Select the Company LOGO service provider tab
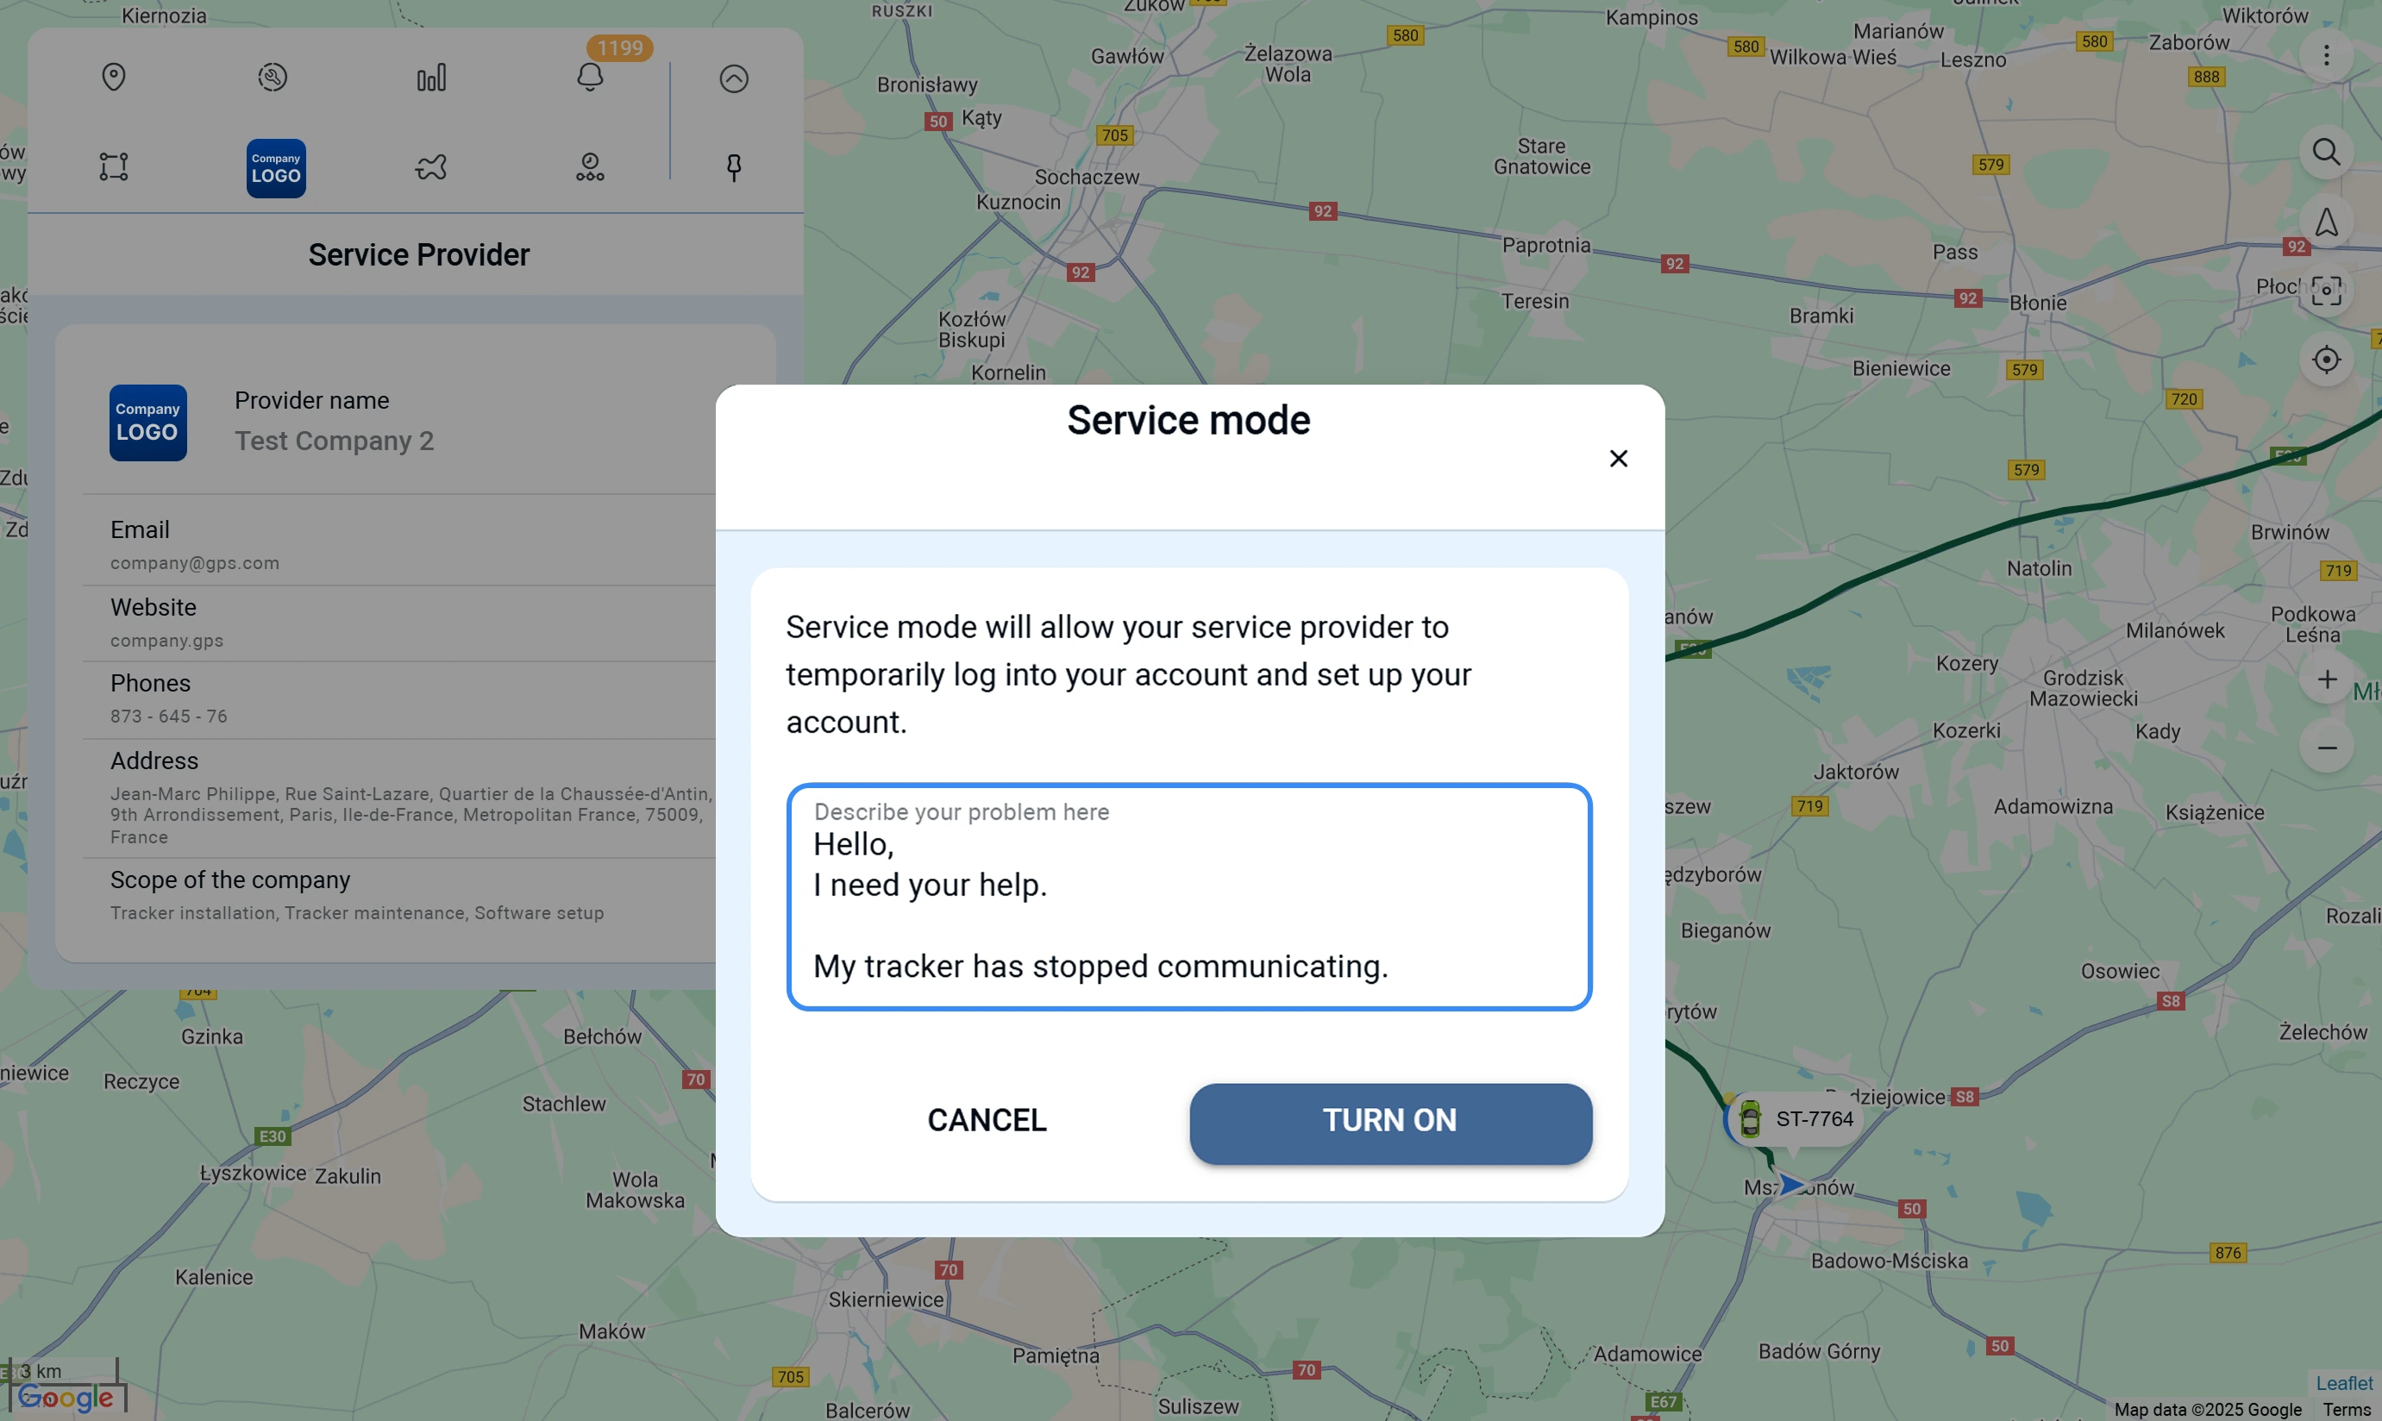This screenshot has width=2382, height=1421. [x=276, y=168]
